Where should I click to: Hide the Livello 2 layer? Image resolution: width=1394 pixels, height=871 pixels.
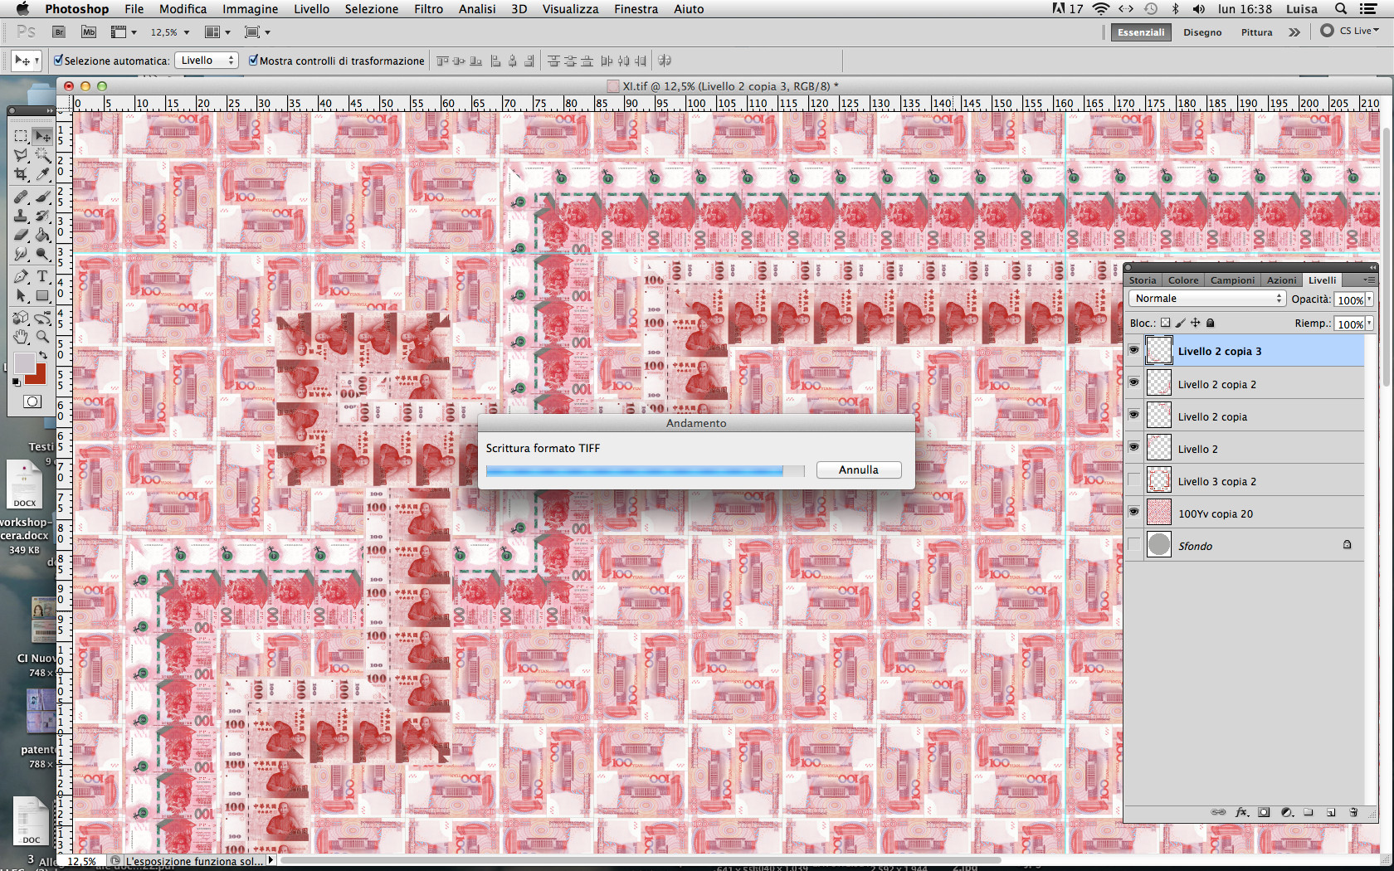coord(1133,448)
